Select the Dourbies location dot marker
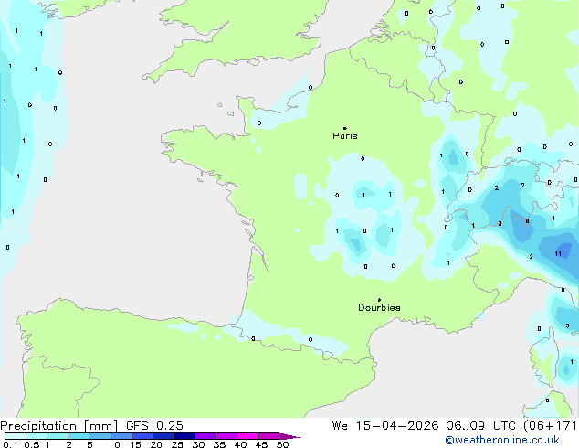This screenshot has width=579, height=448. 379,300
